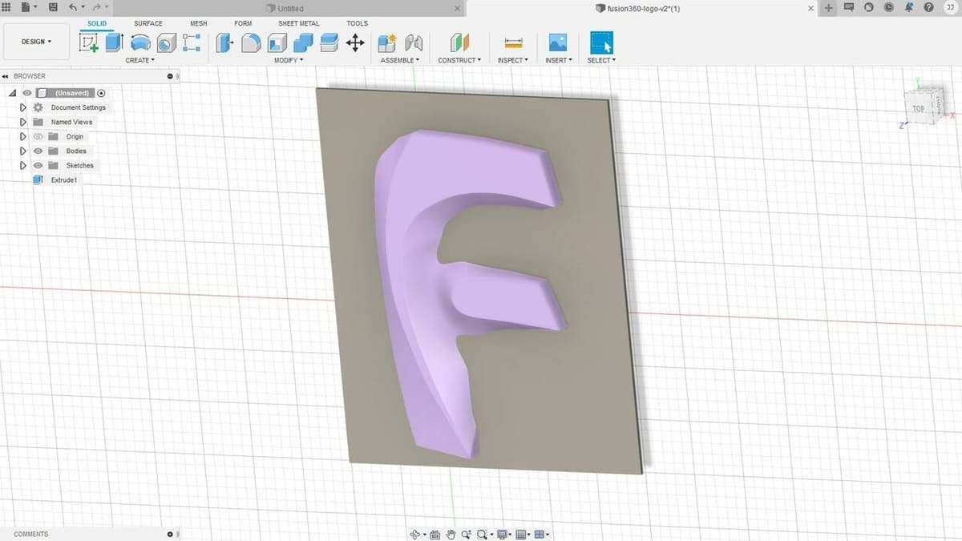Image resolution: width=962 pixels, height=541 pixels.
Task: Click the TOP face of ViewCube
Action: coord(918,108)
